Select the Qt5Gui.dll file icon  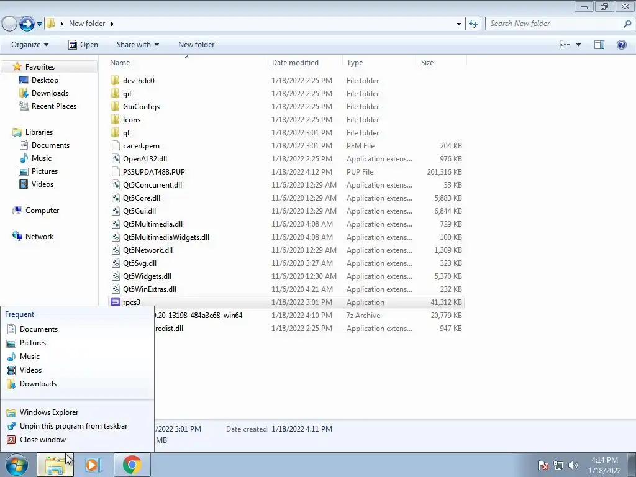[116, 211]
